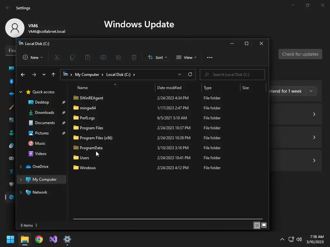The height and width of the screenshot is (247, 330).
Task: Launch Google Chrome from the taskbar
Action: (x=39, y=239)
